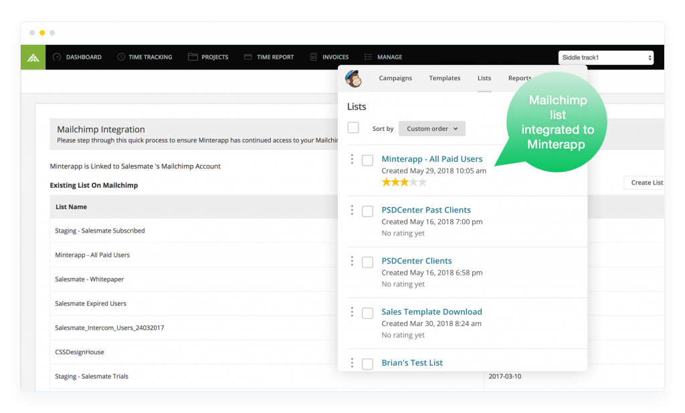Screen dimensions: 685x413
Task: Select the Salesmate Expired Users row
Action: [194, 303]
